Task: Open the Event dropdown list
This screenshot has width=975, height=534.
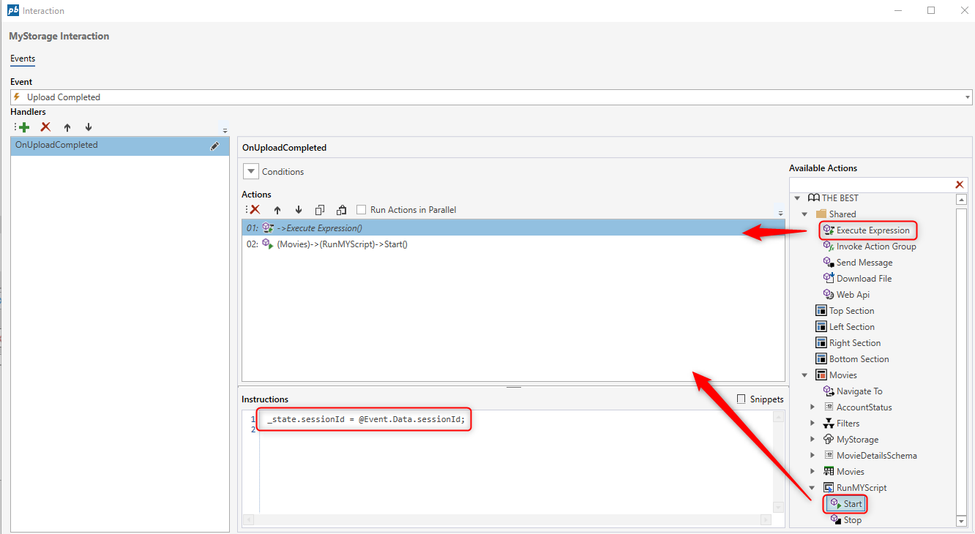Action: coord(968,97)
